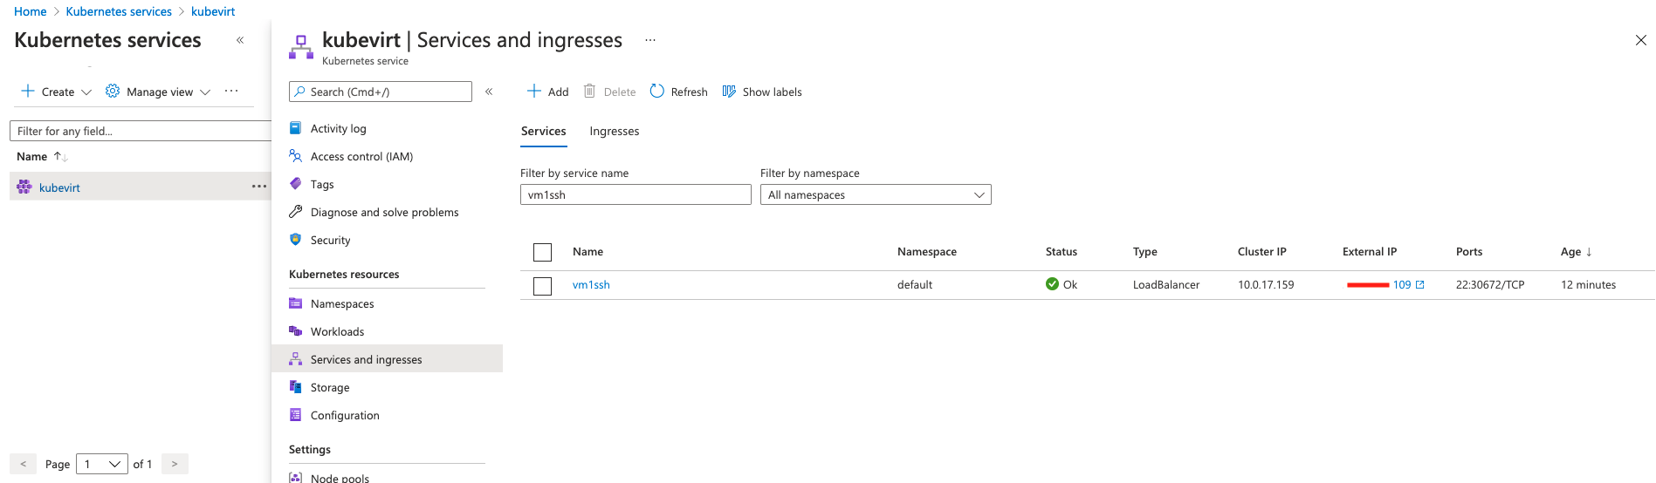The width and height of the screenshot is (1656, 483).
Task: Focus the Search (Cmd+/) field
Action: tap(381, 92)
